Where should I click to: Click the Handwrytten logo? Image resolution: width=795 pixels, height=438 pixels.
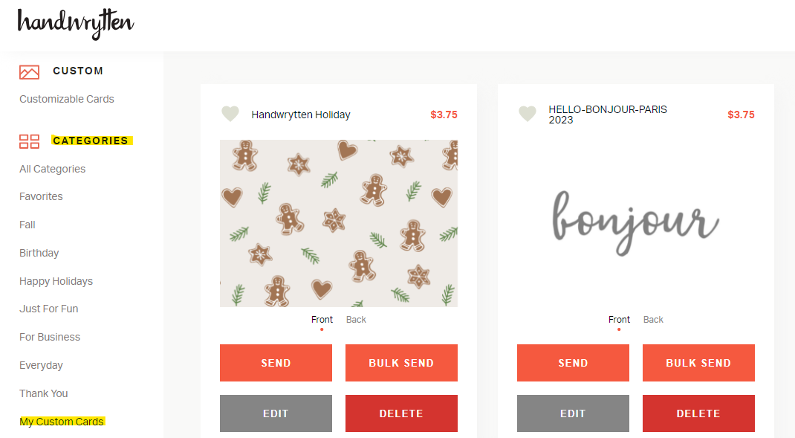(x=76, y=23)
